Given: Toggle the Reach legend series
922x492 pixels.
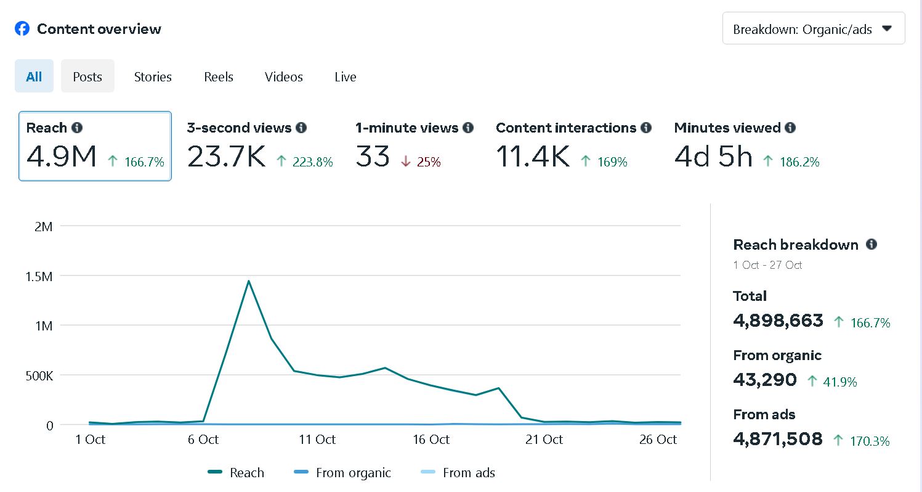Looking at the screenshot, I should pos(236,473).
